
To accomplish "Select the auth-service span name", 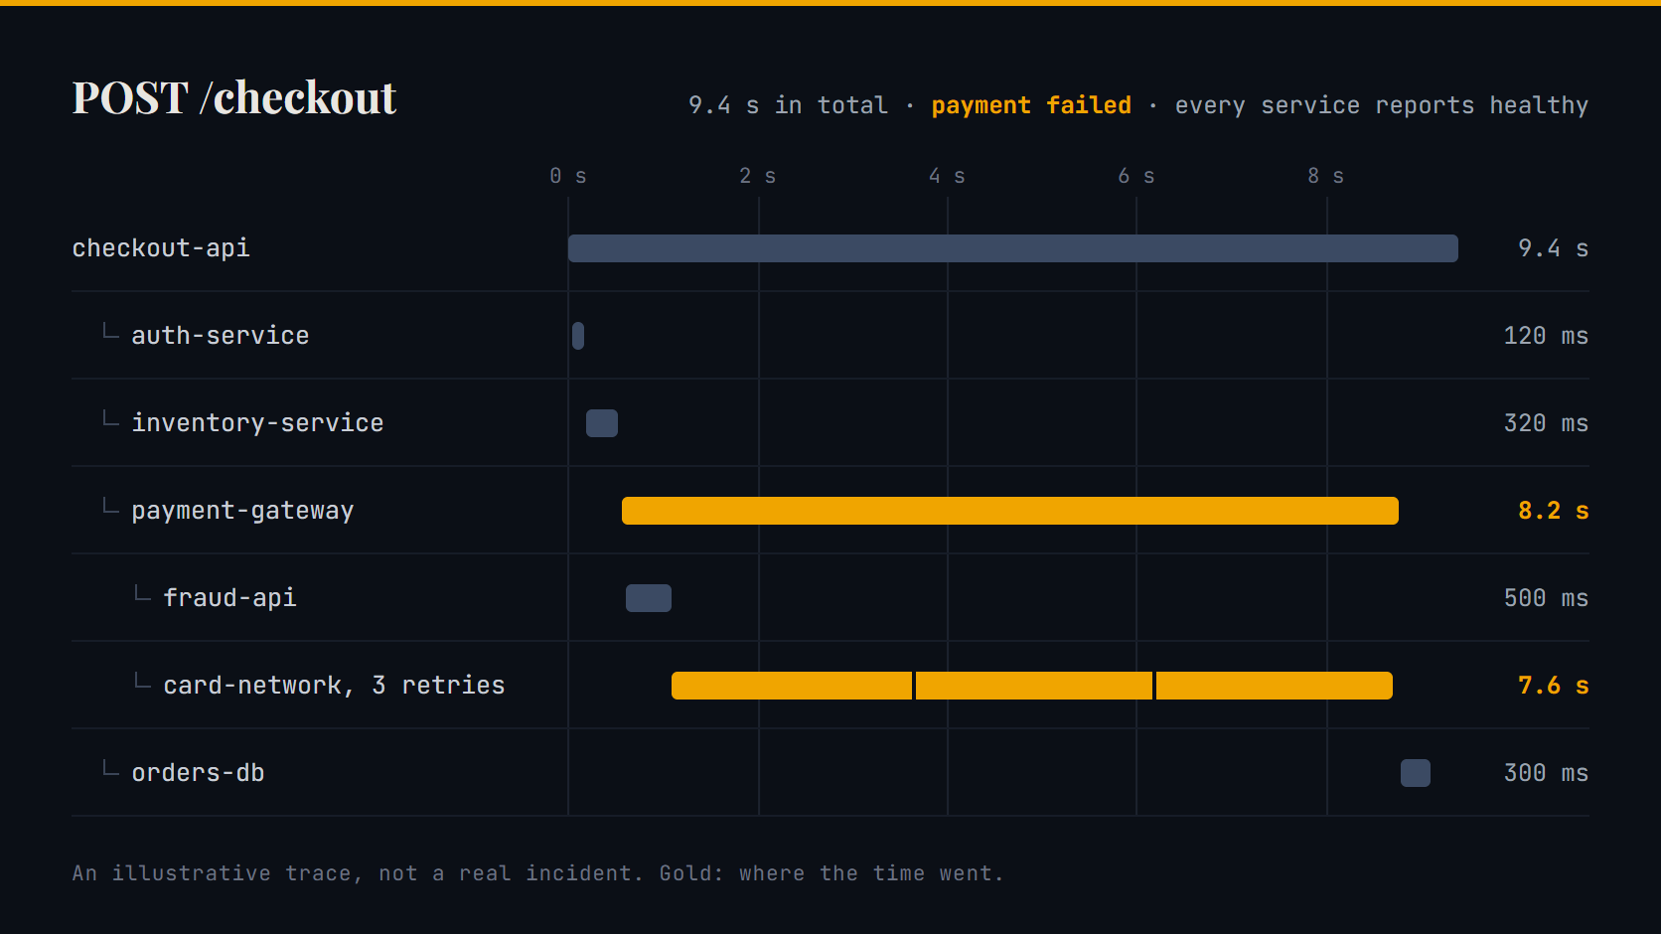I will [221, 336].
